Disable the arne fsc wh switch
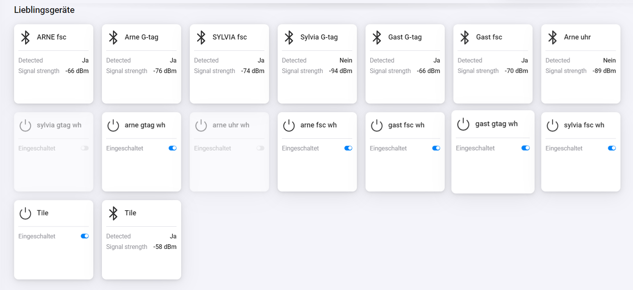 point(348,148)
